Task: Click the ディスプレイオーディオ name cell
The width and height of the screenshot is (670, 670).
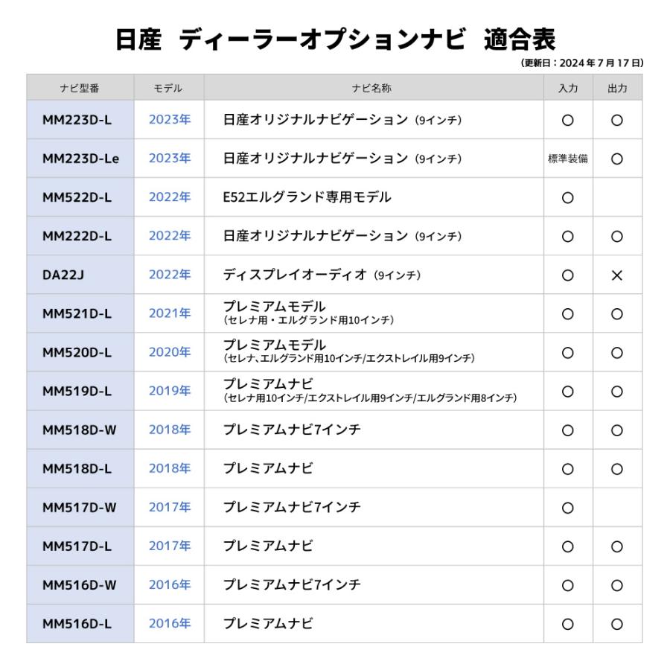Action: [x=322, y=275]
